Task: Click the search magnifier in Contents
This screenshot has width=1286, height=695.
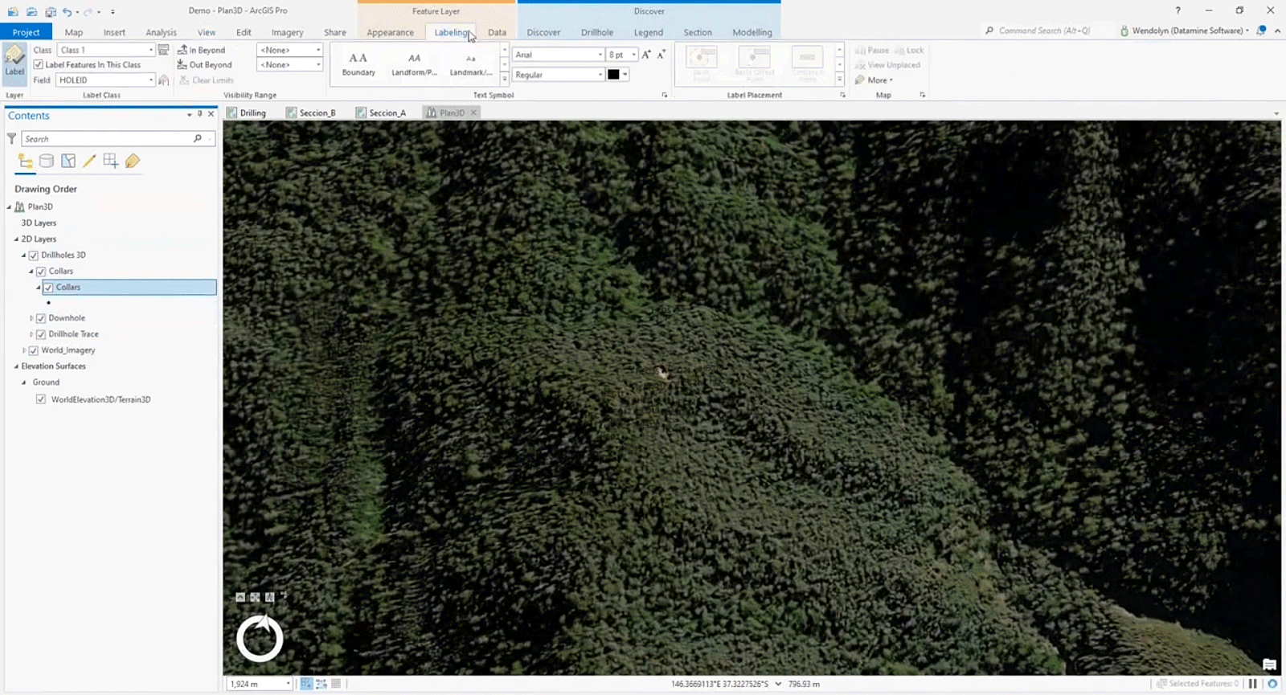Action: pos(198,139)
